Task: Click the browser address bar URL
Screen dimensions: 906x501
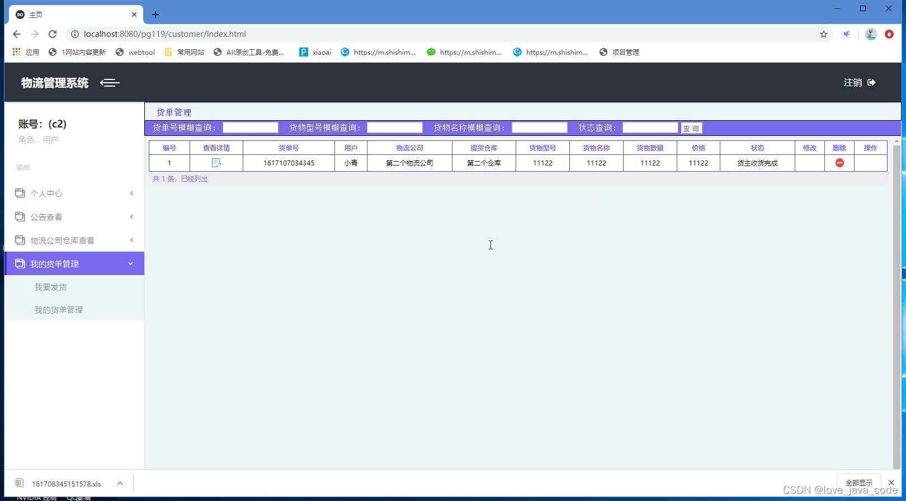Action: coord(165,34)
